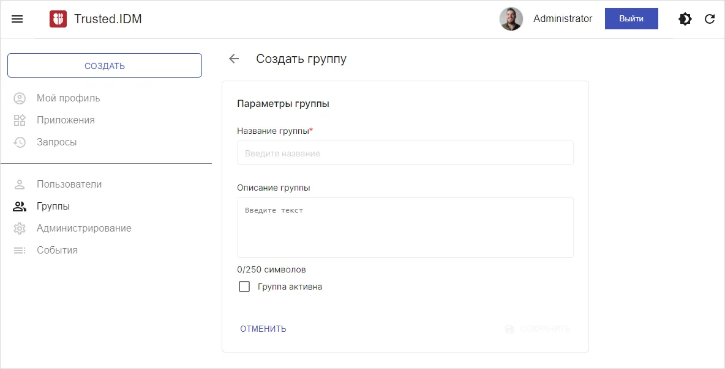Open the Администрирование gear icon
Image resolution: width=725 pixels, height=369 pixels.
[20, 228]
